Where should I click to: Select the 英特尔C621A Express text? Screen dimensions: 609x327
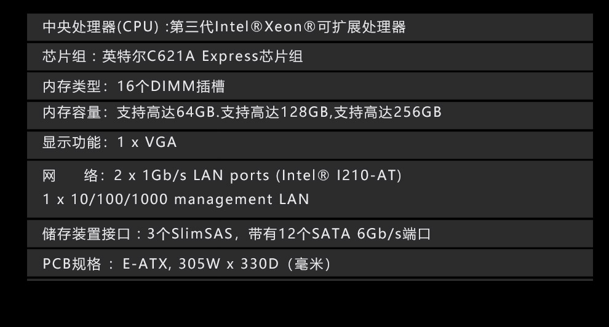(x=180, y=57)
